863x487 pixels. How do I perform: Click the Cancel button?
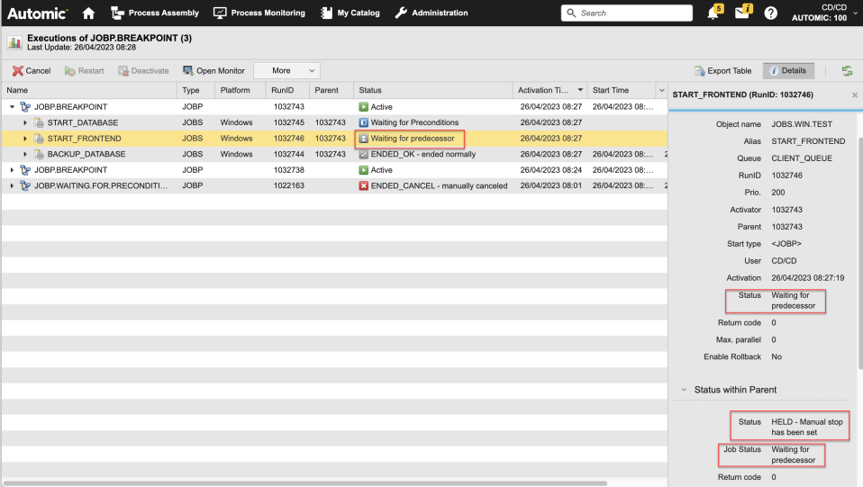click(x=32, y=70)
